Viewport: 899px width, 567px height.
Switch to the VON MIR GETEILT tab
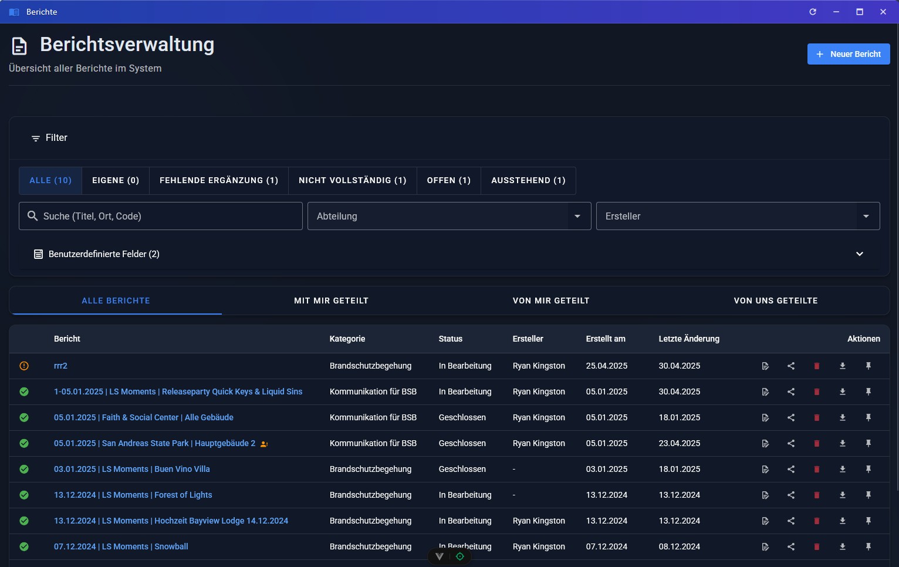(551, 301)
